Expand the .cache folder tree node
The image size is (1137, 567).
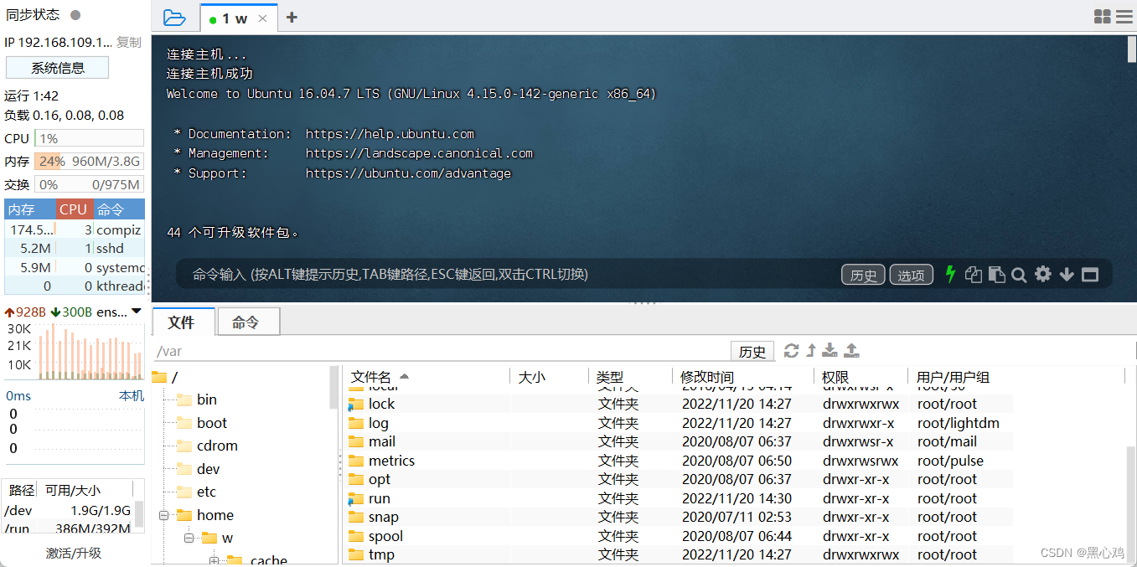tap(214, 560)
